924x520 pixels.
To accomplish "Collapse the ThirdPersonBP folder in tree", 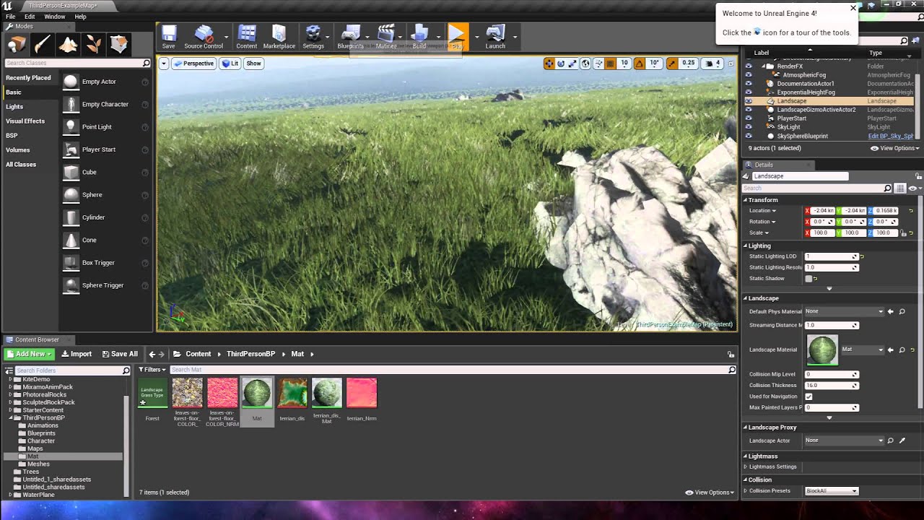I will pos(11,418).
